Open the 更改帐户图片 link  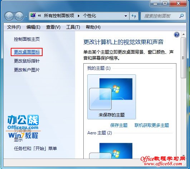[x=27, y=70]
